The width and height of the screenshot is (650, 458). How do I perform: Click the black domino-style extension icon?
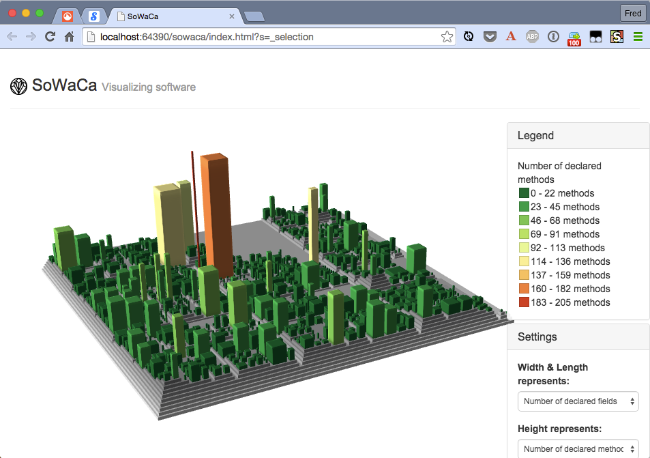pos(595,36)
